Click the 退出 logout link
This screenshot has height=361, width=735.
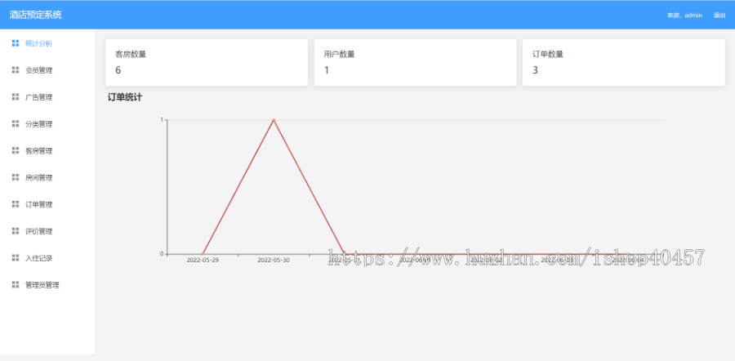click(719, 16)
